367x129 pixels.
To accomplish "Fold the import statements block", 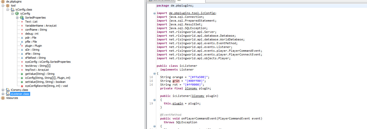I will point(154,13).
